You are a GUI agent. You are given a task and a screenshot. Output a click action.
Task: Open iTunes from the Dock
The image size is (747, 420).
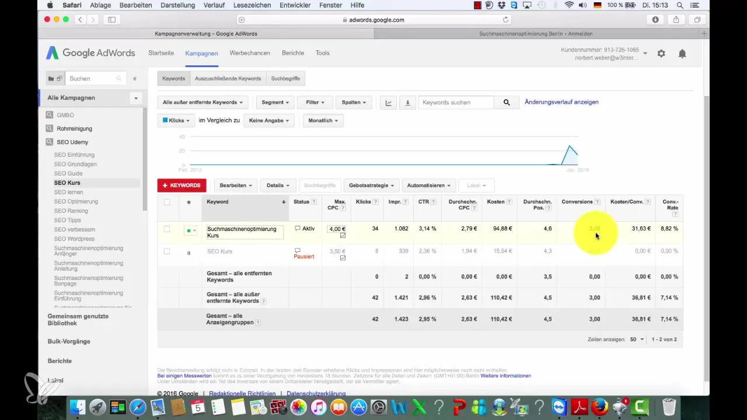point(319,407)
